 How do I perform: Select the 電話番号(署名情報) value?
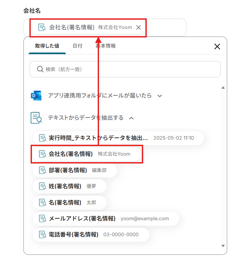point(91,235)
